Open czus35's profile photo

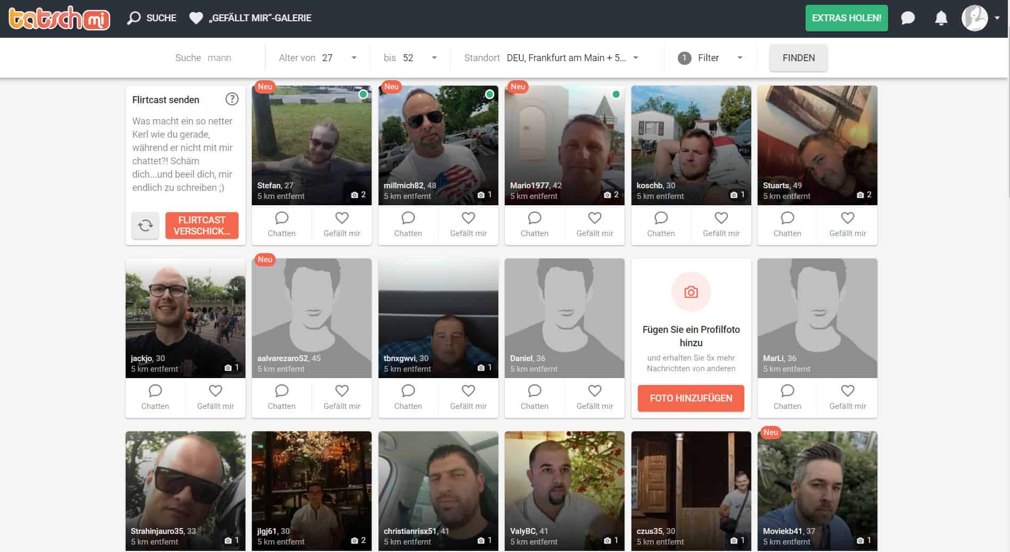tap(691, 491)
